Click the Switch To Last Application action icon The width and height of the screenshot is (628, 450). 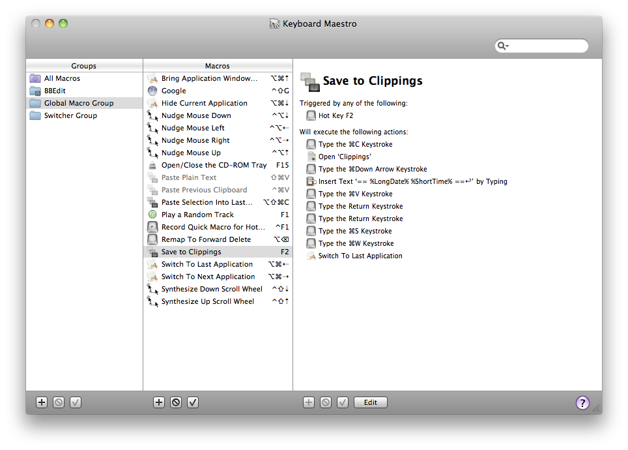(311, 256)
